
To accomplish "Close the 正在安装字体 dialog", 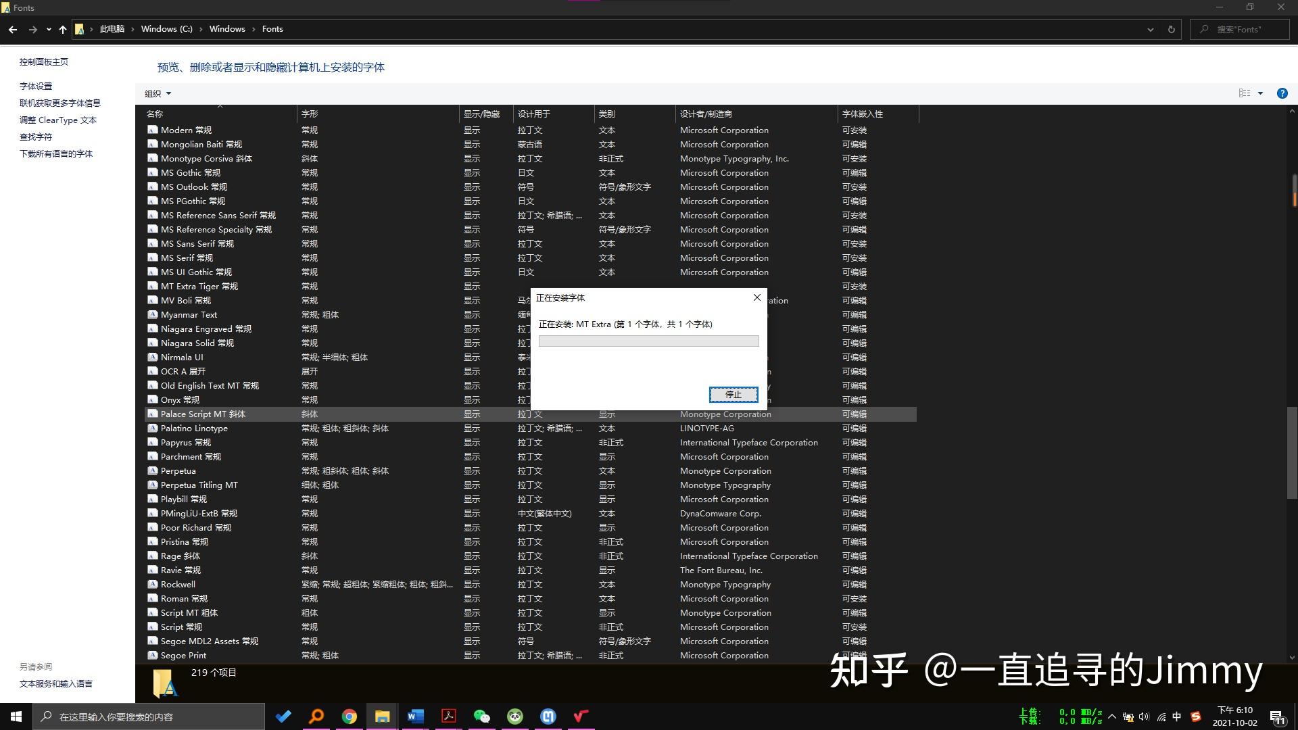I will [x=757, y=297].
